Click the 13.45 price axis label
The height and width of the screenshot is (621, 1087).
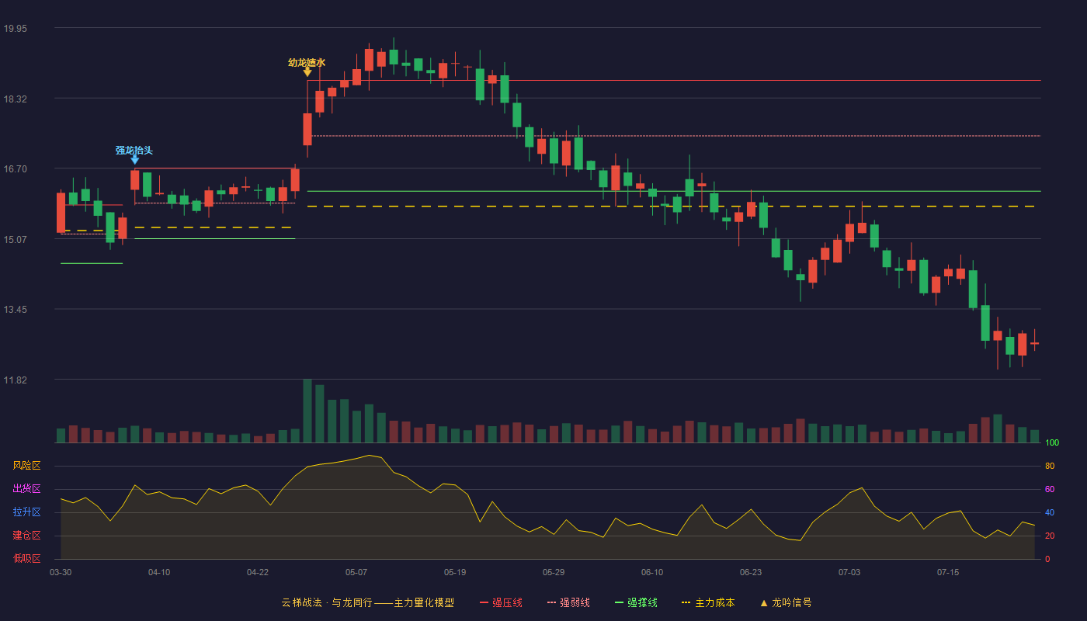[x=15, y=310]
